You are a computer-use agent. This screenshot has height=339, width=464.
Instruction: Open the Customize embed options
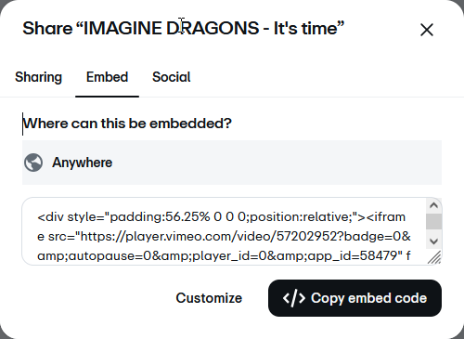[x=209, y=298]
